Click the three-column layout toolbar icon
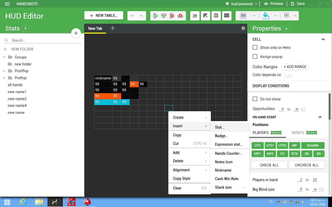 click(216, 16)
